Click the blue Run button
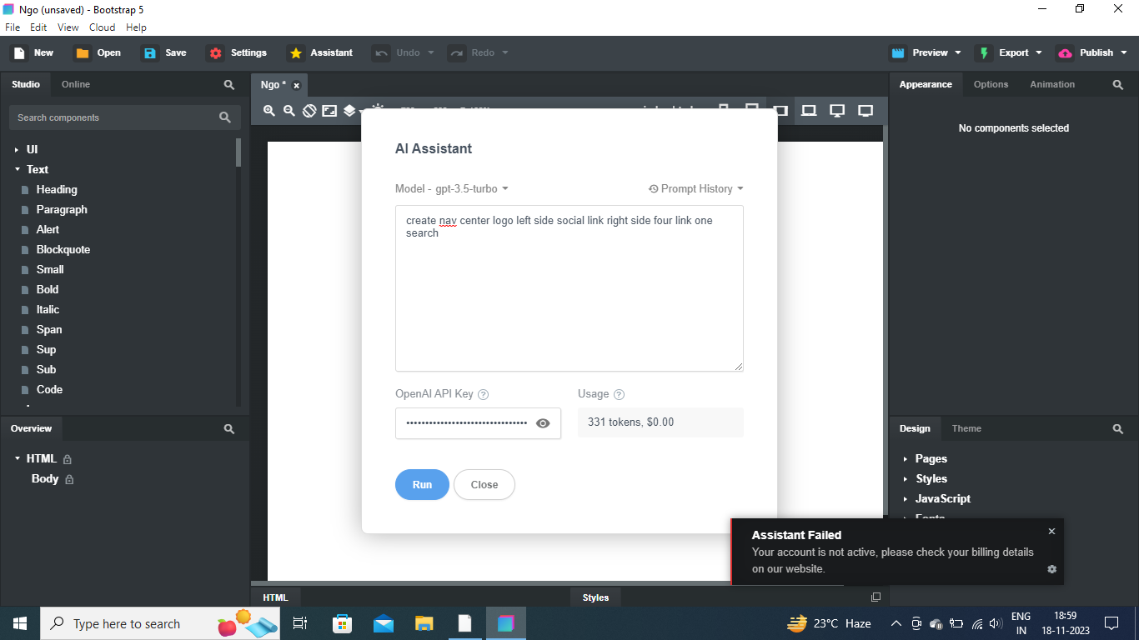The image size is (1139, 640). coord(422,485)
